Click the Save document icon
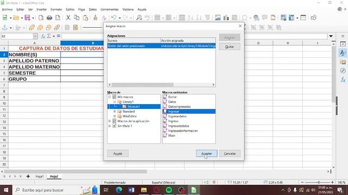 click(27, 18)
